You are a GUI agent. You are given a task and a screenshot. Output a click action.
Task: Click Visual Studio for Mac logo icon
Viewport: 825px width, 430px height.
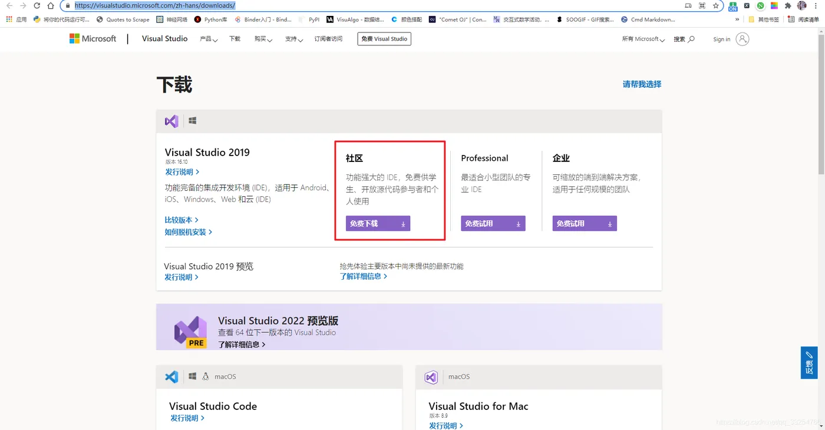[x=431, y=377]
